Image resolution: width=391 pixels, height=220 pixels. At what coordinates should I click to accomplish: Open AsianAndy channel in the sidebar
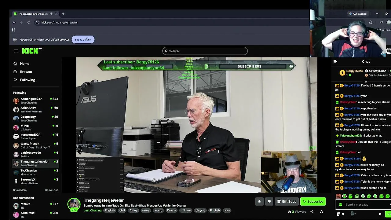[x=35, y=109]
